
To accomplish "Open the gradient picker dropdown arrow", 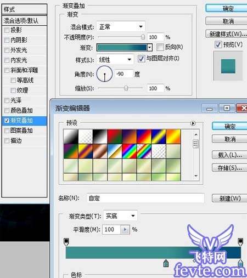I will click(150, 48).
